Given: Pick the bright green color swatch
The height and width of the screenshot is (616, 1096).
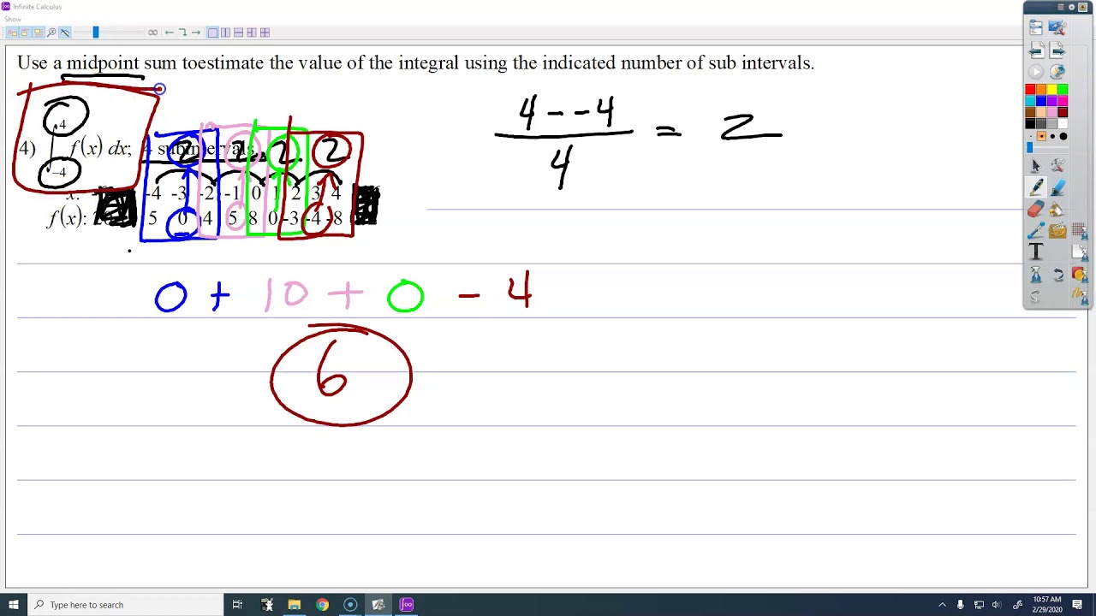Looking at the screenshot, I should (1063, 89).
